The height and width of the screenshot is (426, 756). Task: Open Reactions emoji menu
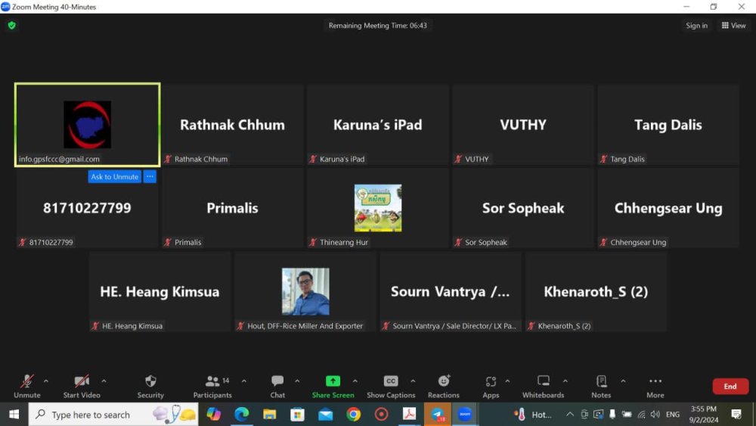pyautogui.click(x=444, y=381)
